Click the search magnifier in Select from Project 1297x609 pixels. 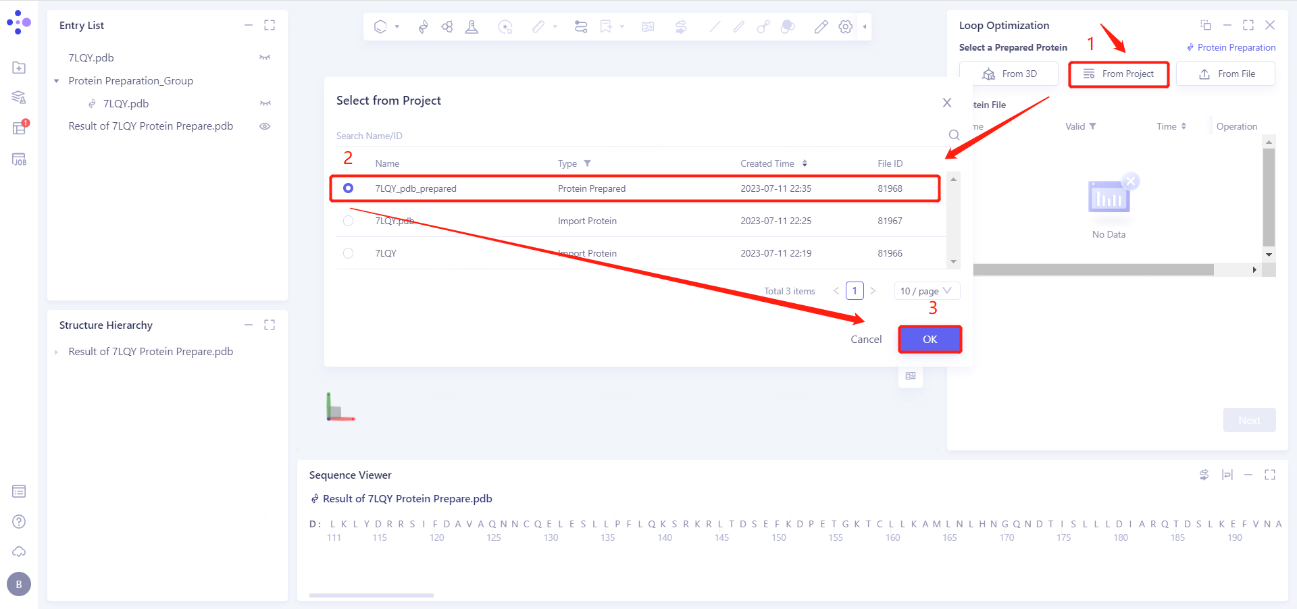[954, 135]
